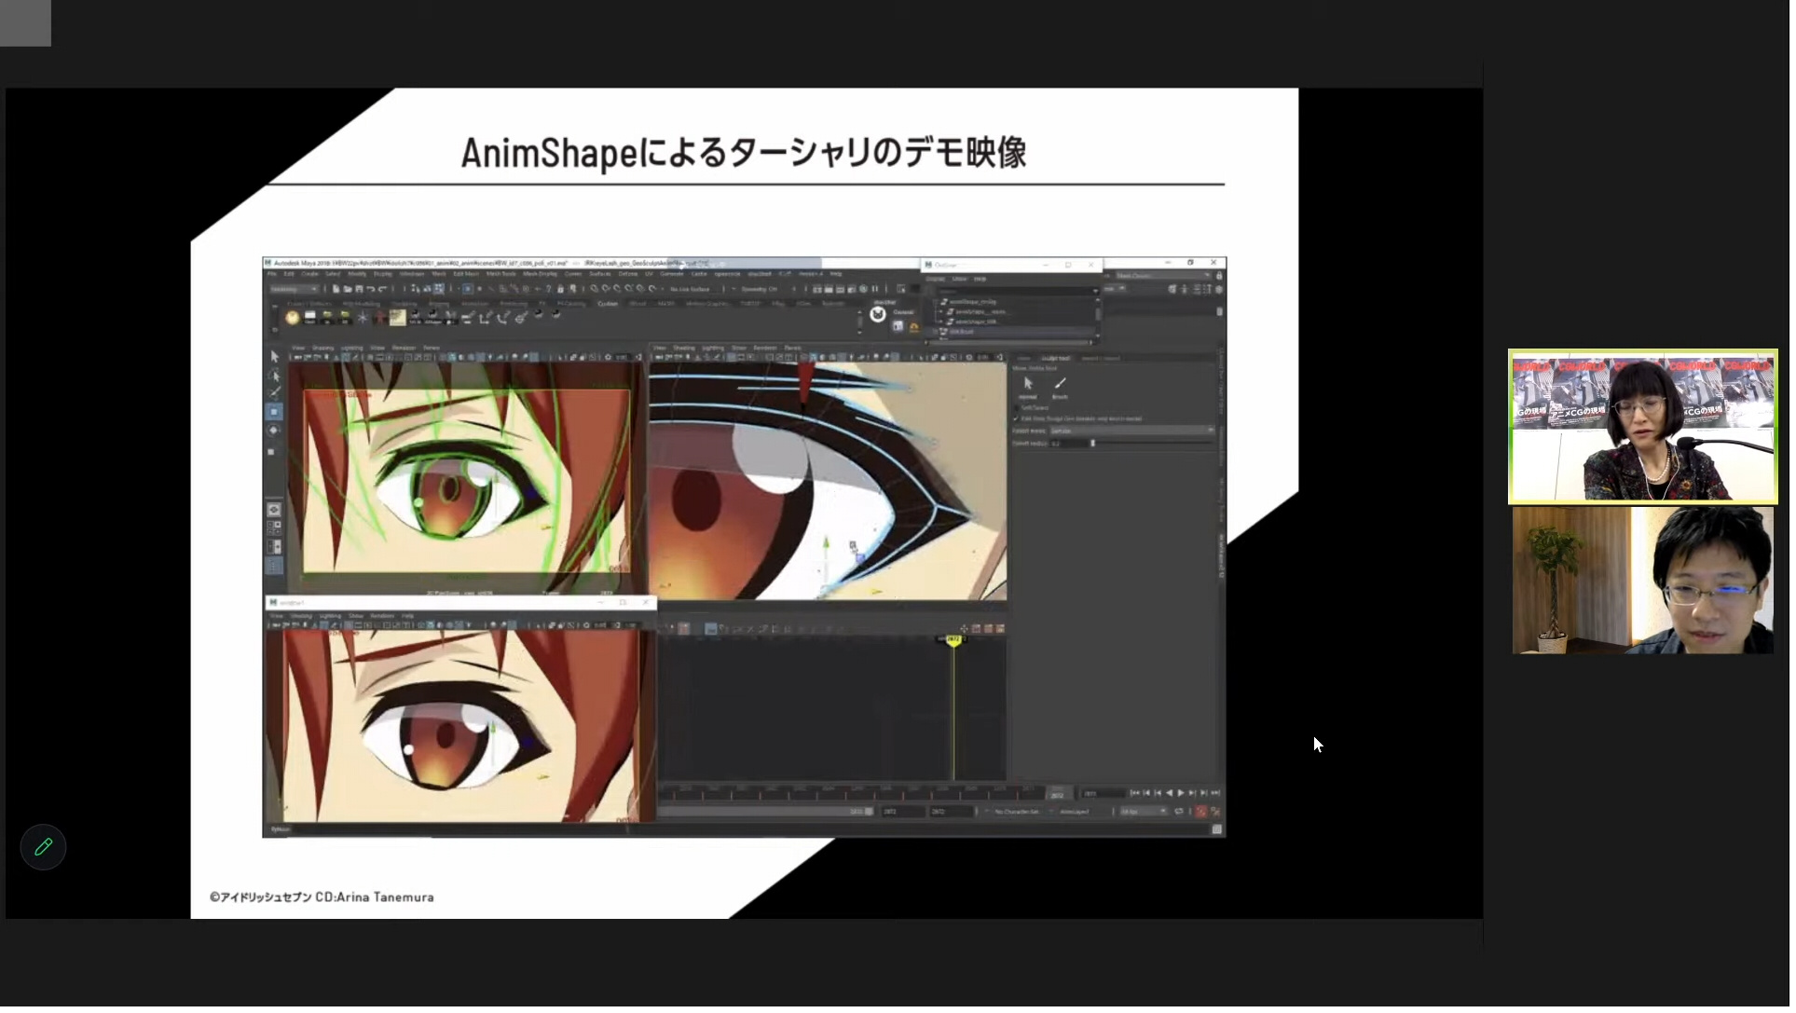Open the No Character Set dropdown
The height and width of the screenshot is (1013, 1796).
click(1017, 812)
